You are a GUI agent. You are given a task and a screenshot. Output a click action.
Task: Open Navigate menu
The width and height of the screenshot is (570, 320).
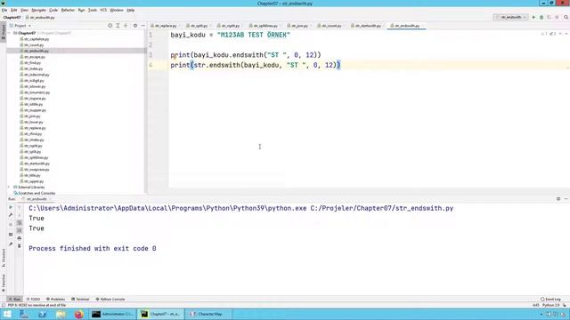(38, 10)
